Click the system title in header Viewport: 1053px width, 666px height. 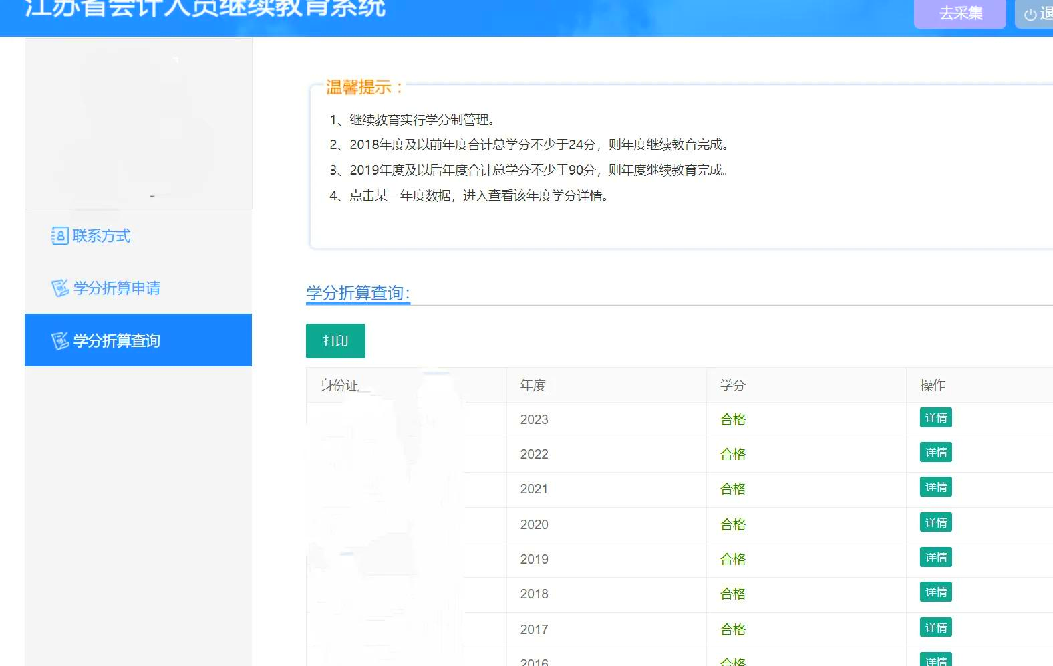[205, 9]
